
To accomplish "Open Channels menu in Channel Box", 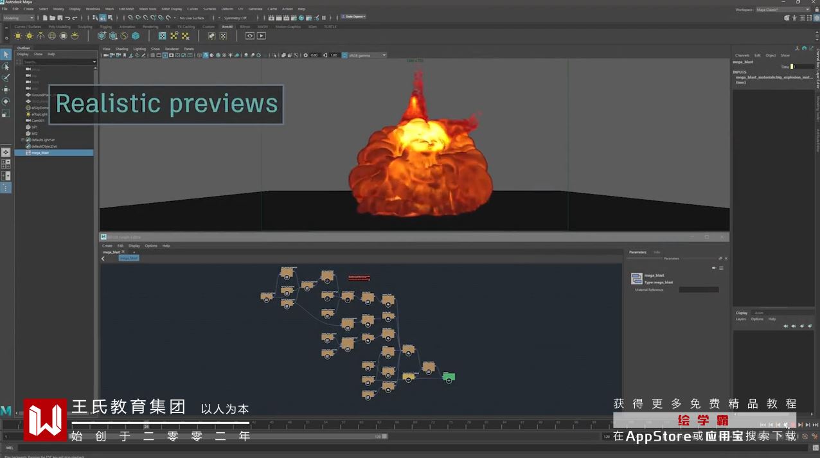I will [742, 55].
